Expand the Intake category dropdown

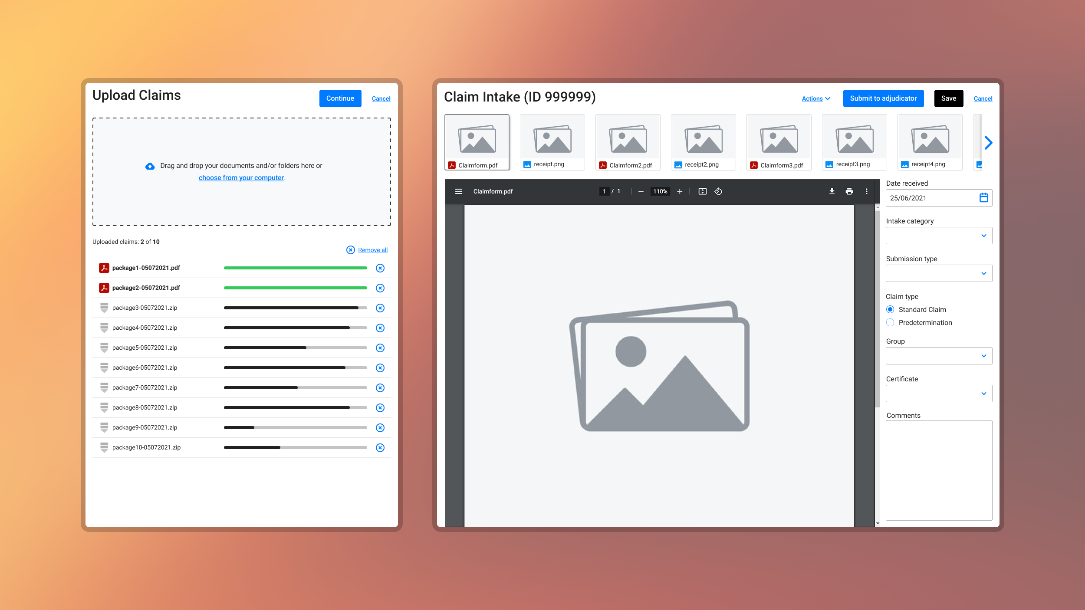coord(939,236)
